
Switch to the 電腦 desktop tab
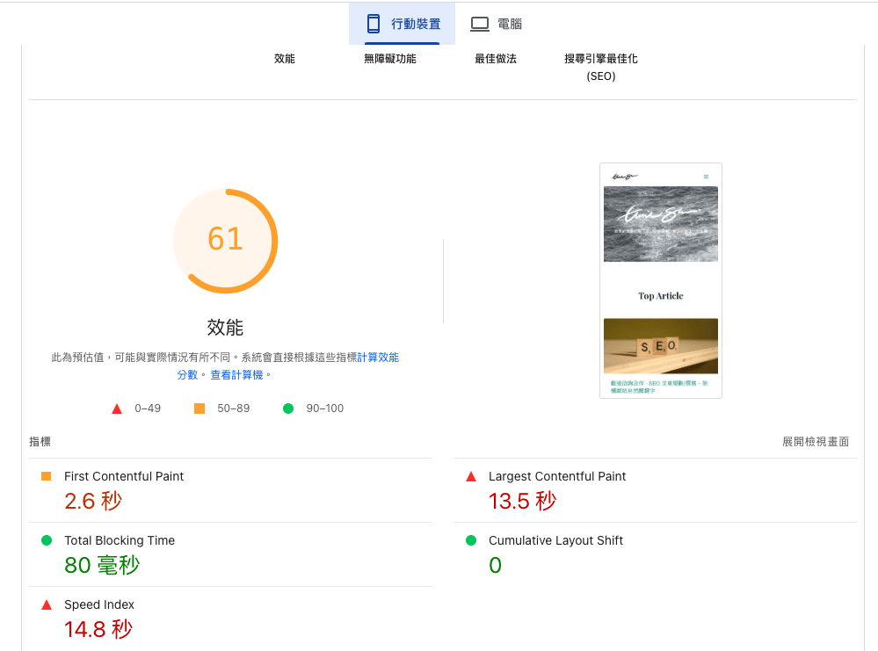pos(496,24)
